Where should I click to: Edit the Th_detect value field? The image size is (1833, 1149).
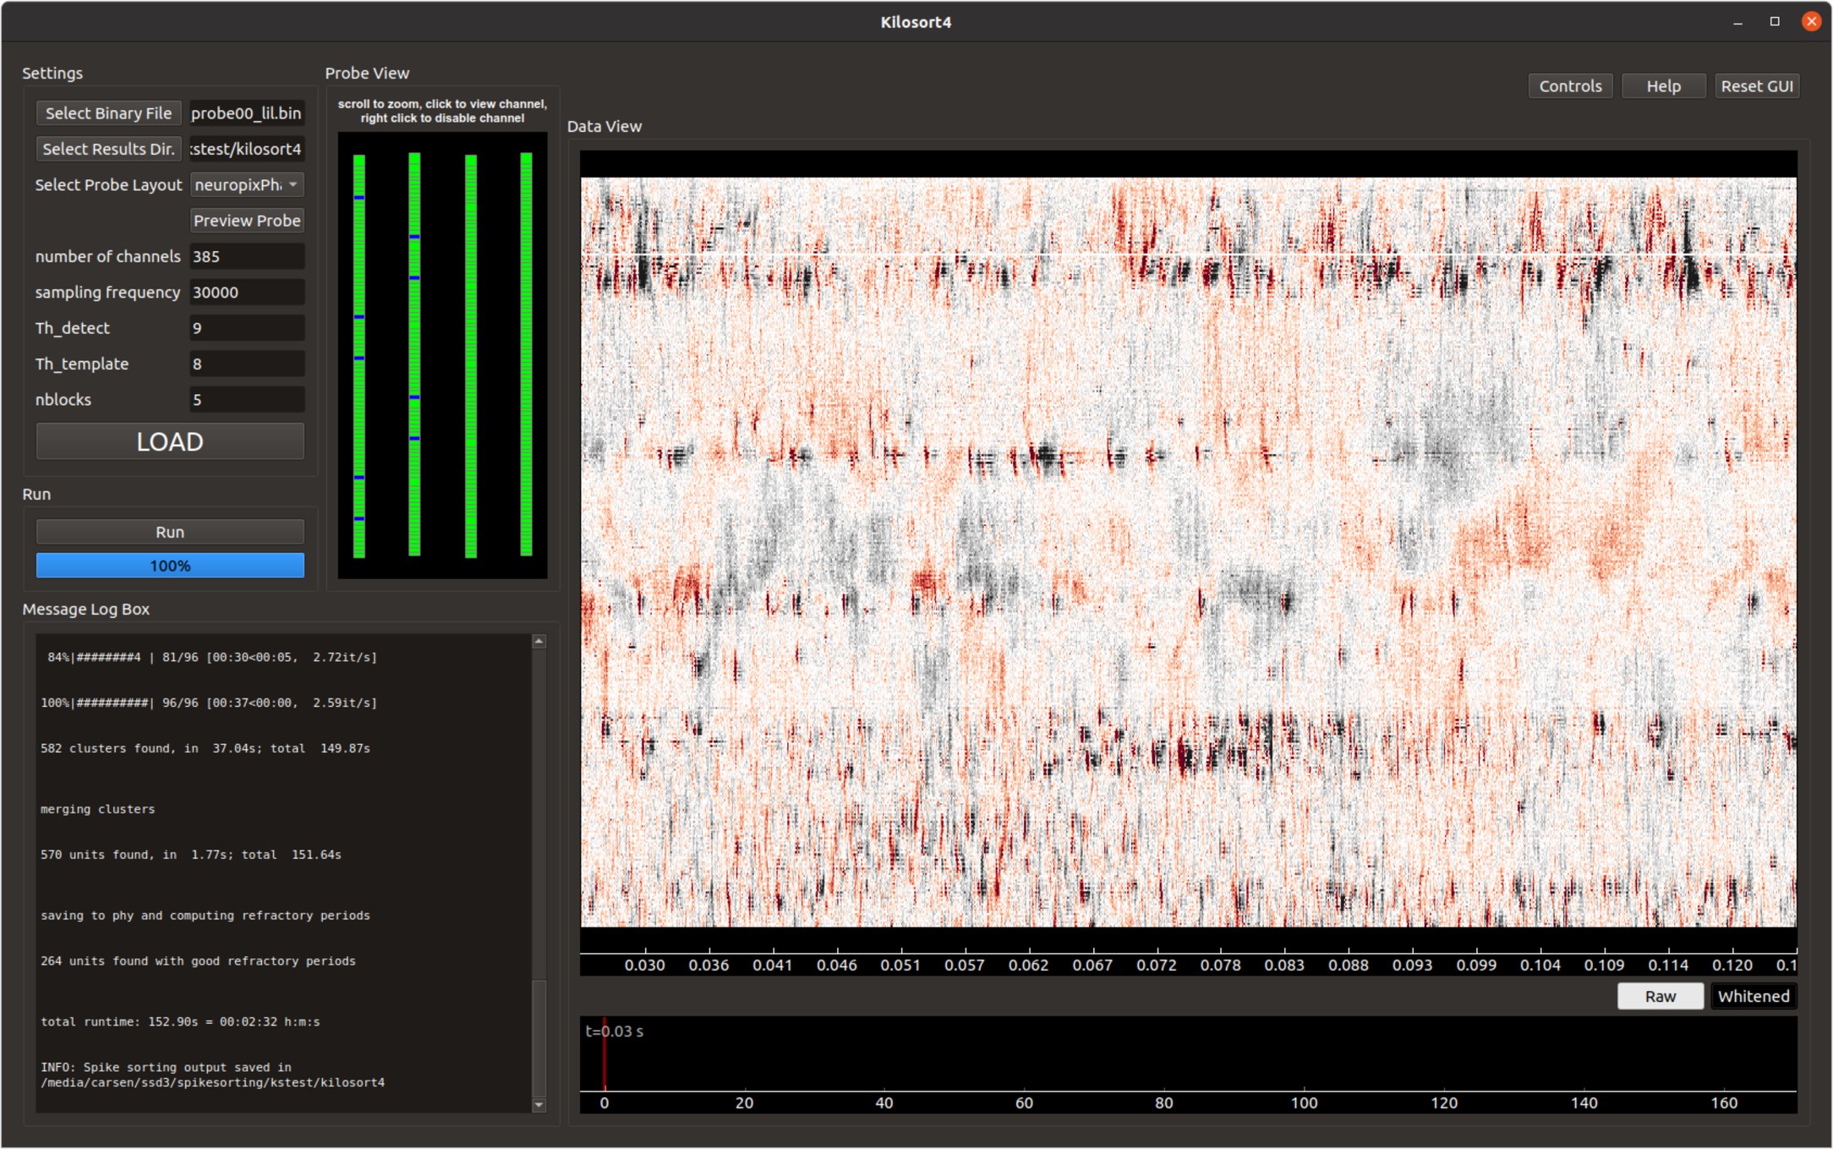[248, 327]
